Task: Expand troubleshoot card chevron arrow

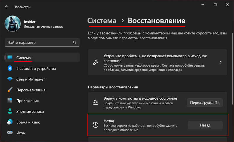Action: click(221, 62)
